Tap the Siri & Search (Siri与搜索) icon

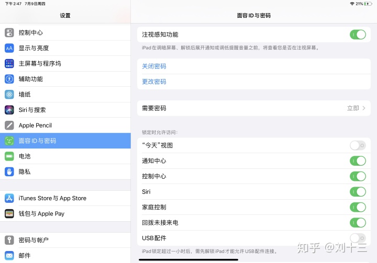[9, 110]
